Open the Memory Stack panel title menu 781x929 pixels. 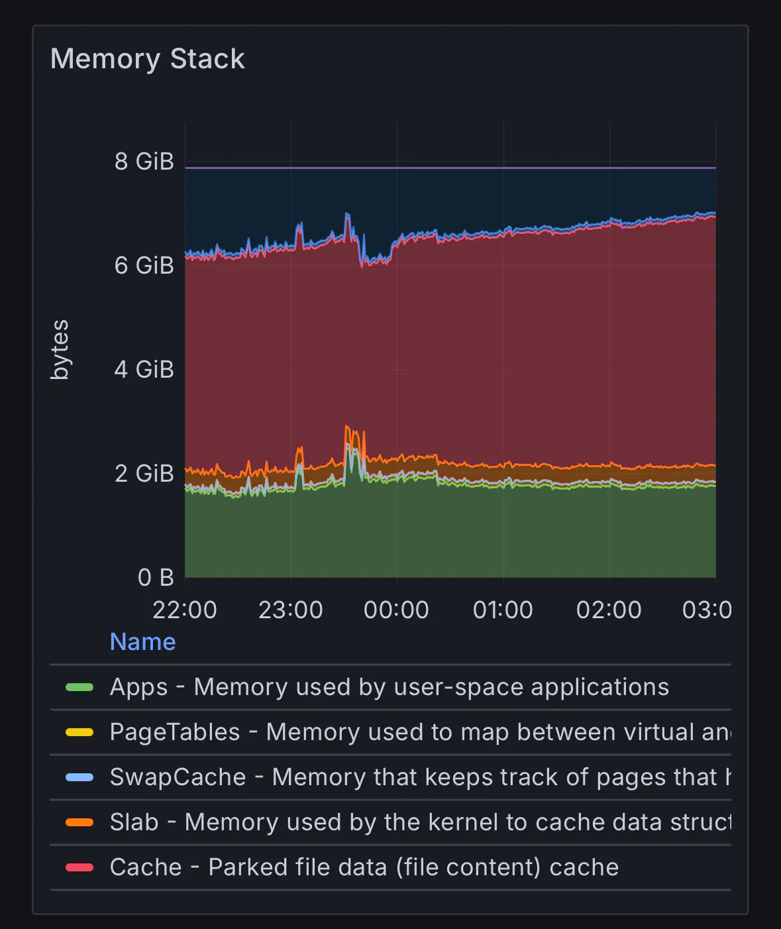point(148,59)
